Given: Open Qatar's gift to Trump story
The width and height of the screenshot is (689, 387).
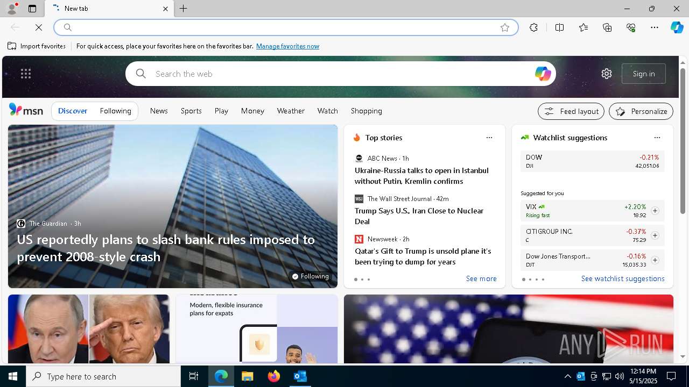Looking at the screenshot, I should pyautogui.click(x=423, y=256).
